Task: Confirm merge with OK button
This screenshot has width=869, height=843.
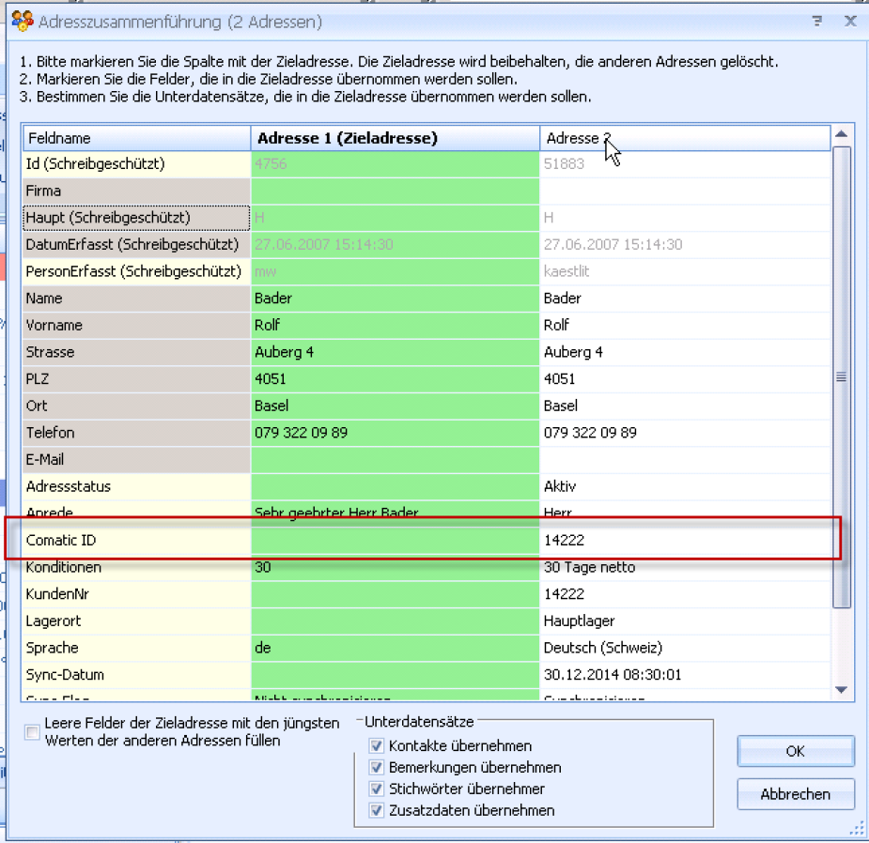Action: [795, 751]
